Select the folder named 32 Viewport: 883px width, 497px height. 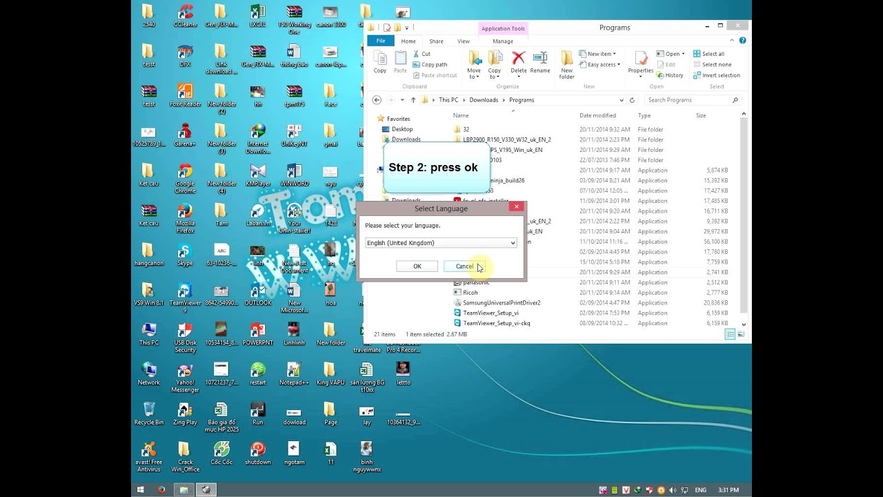(x=466, y=129)
